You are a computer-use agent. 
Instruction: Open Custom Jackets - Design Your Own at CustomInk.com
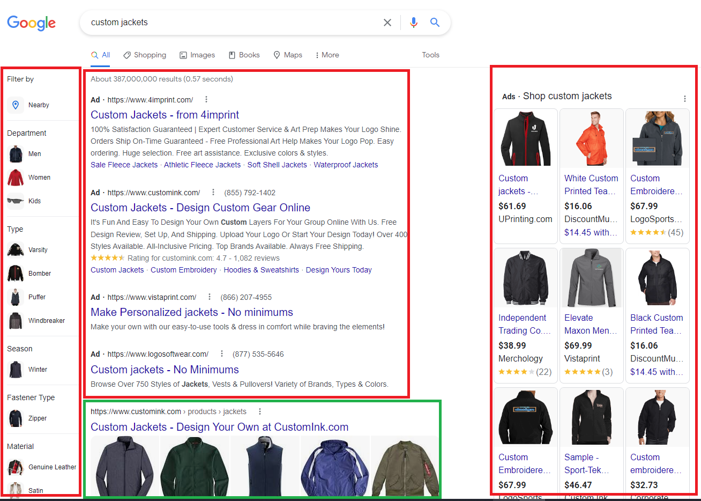(219, 427)
